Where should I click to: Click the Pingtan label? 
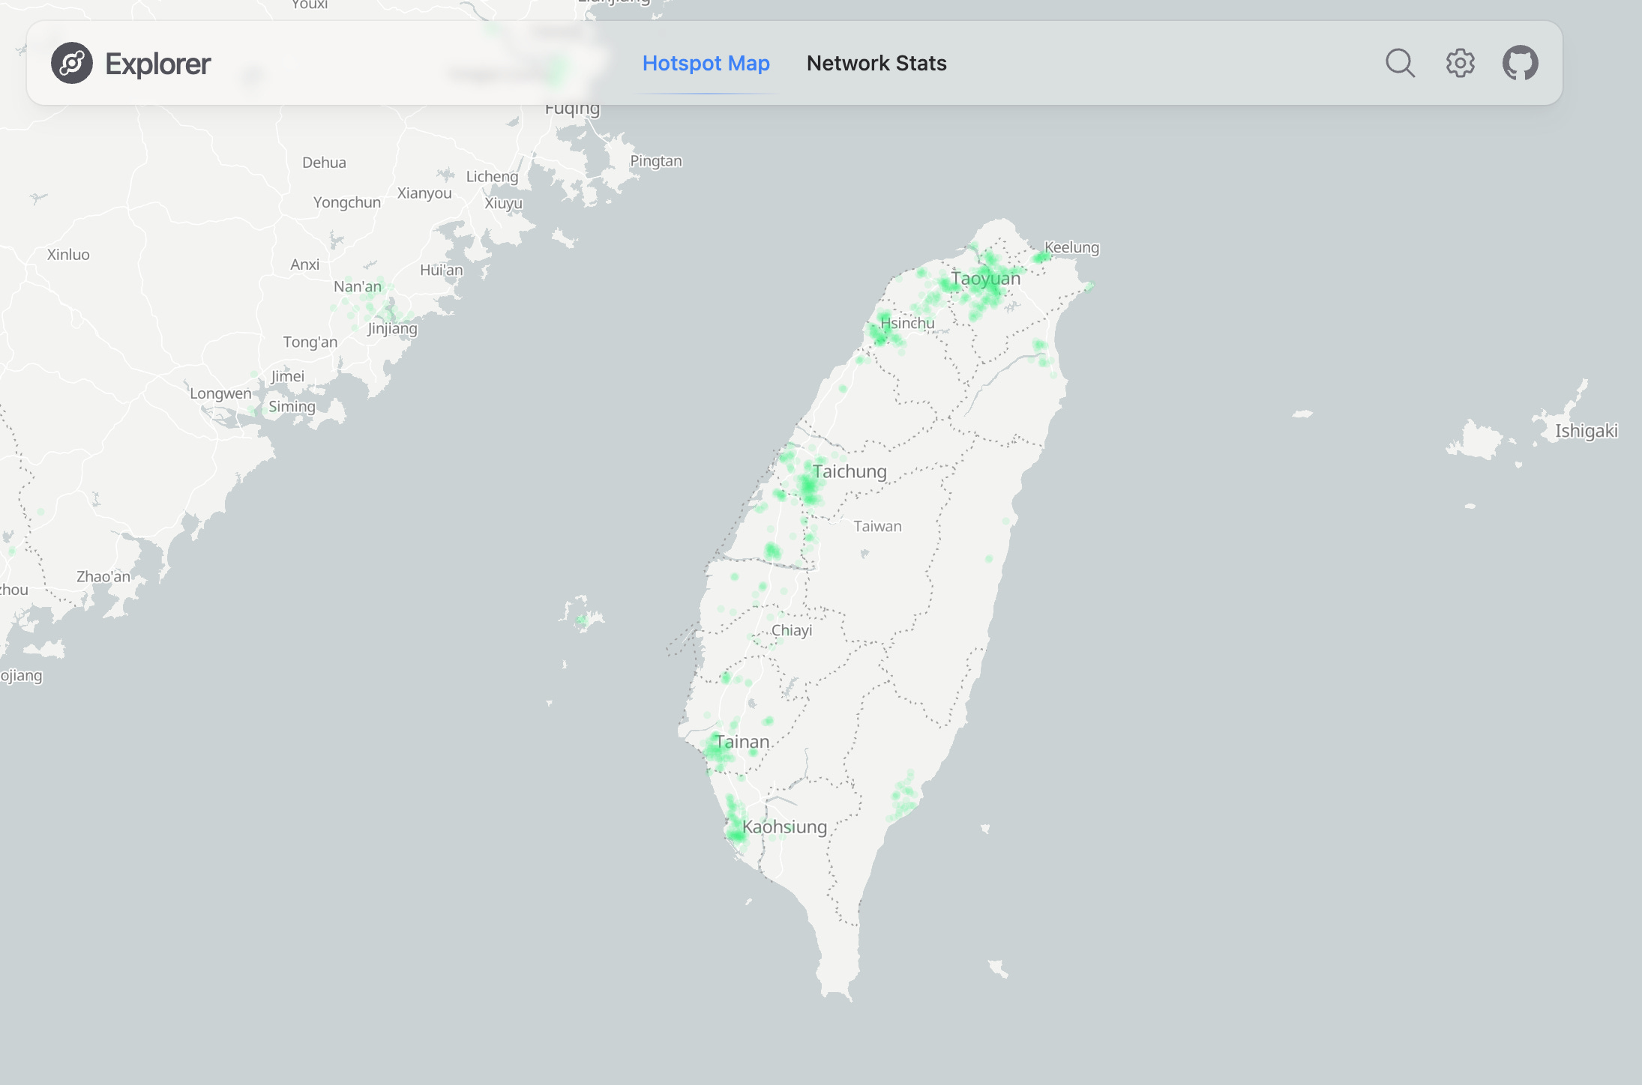tap(656, 161)
